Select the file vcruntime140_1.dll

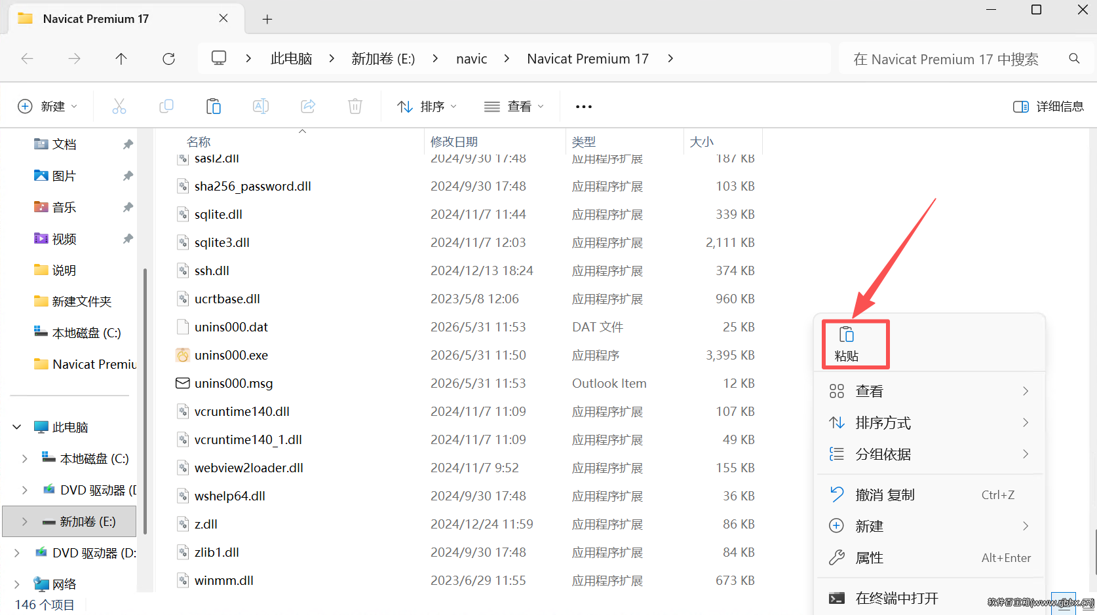(x=248, y=439)
